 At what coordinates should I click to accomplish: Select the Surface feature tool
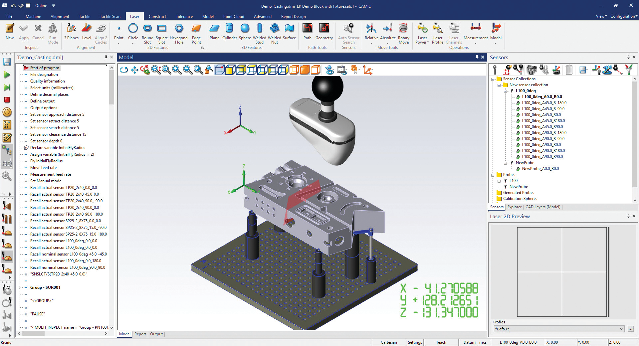tap(289, 32)
